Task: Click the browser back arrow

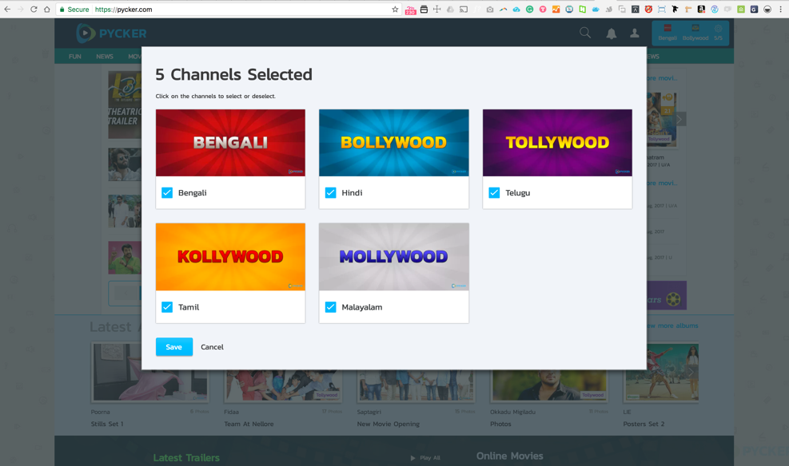Action: point(7,9)
